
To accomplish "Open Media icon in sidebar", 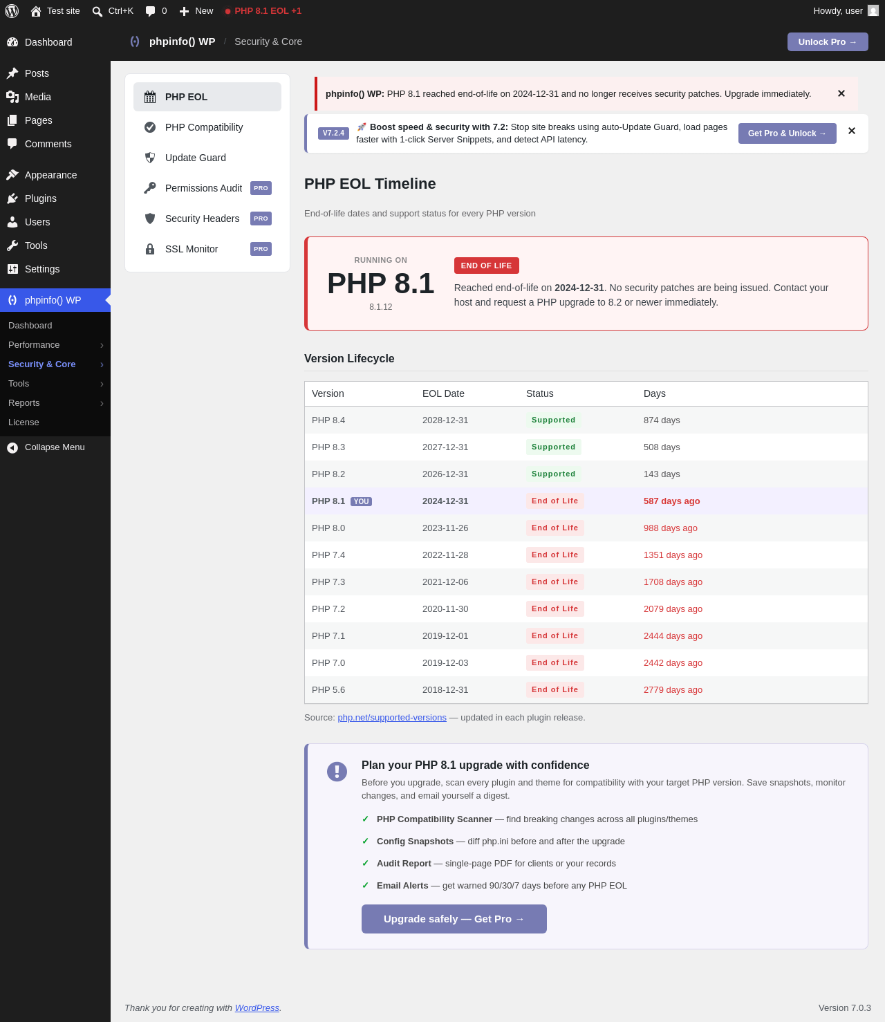I will coord(12,97).
